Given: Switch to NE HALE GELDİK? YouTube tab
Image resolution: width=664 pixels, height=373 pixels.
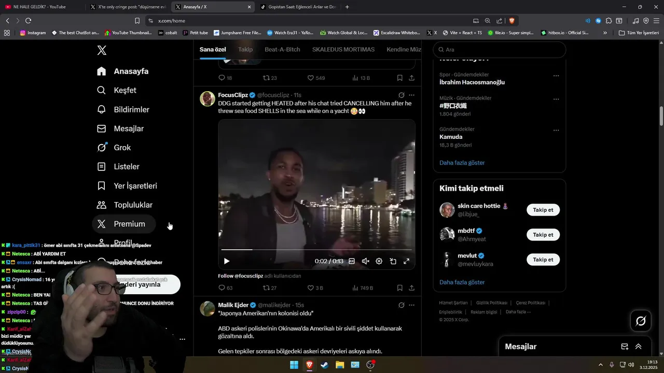Looking at the screenshot, I should click(x=41, y=7).
